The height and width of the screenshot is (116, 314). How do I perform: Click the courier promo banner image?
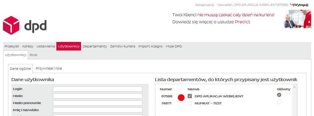[297, 19]
